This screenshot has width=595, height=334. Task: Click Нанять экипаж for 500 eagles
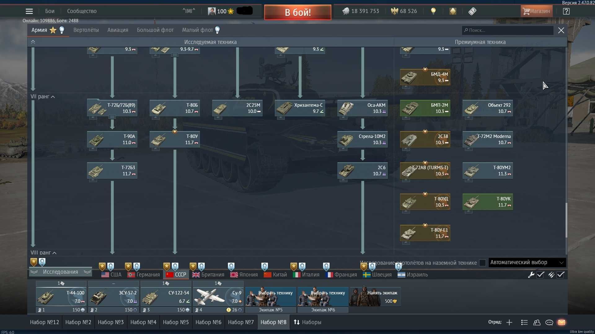click(375, 297)
